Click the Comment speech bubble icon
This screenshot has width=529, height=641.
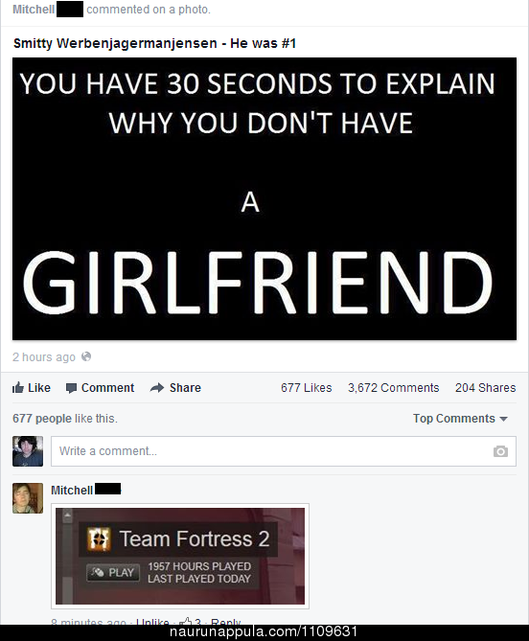(71, 388)
